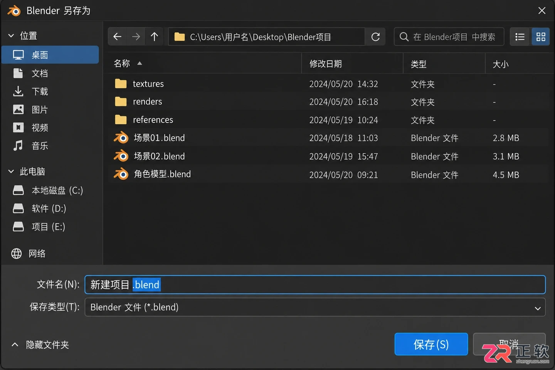Click the 角色模型.blend Blender file icon
Screen dimensions: 555x370
(x=121, y=174)
